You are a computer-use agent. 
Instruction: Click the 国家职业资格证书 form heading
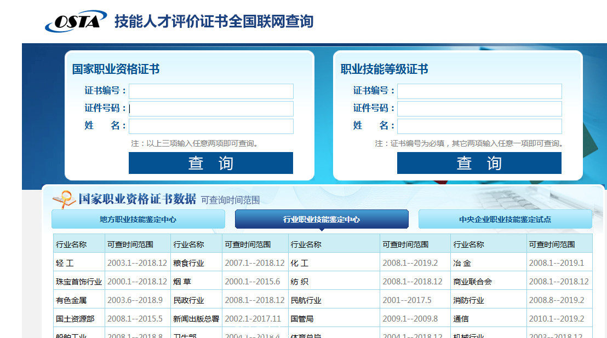point(116,69)
